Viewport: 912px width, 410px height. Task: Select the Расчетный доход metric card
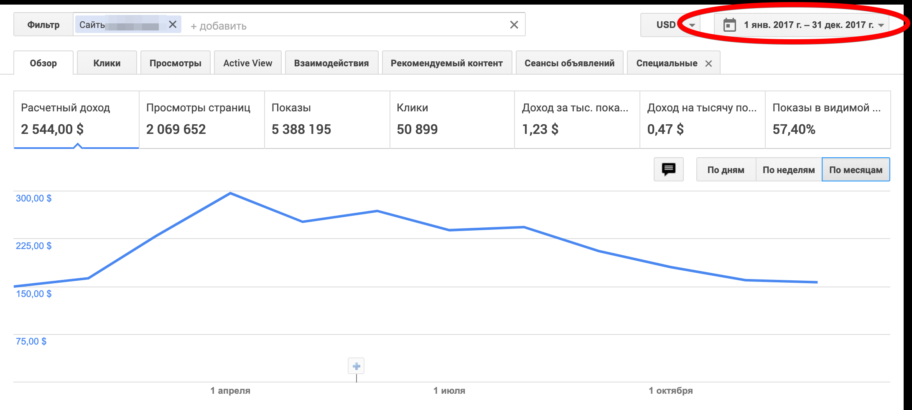pyautogui.click(x=76, y=119)
